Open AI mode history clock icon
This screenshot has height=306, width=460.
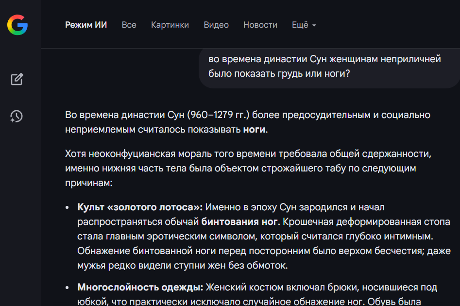coord(17,116)
